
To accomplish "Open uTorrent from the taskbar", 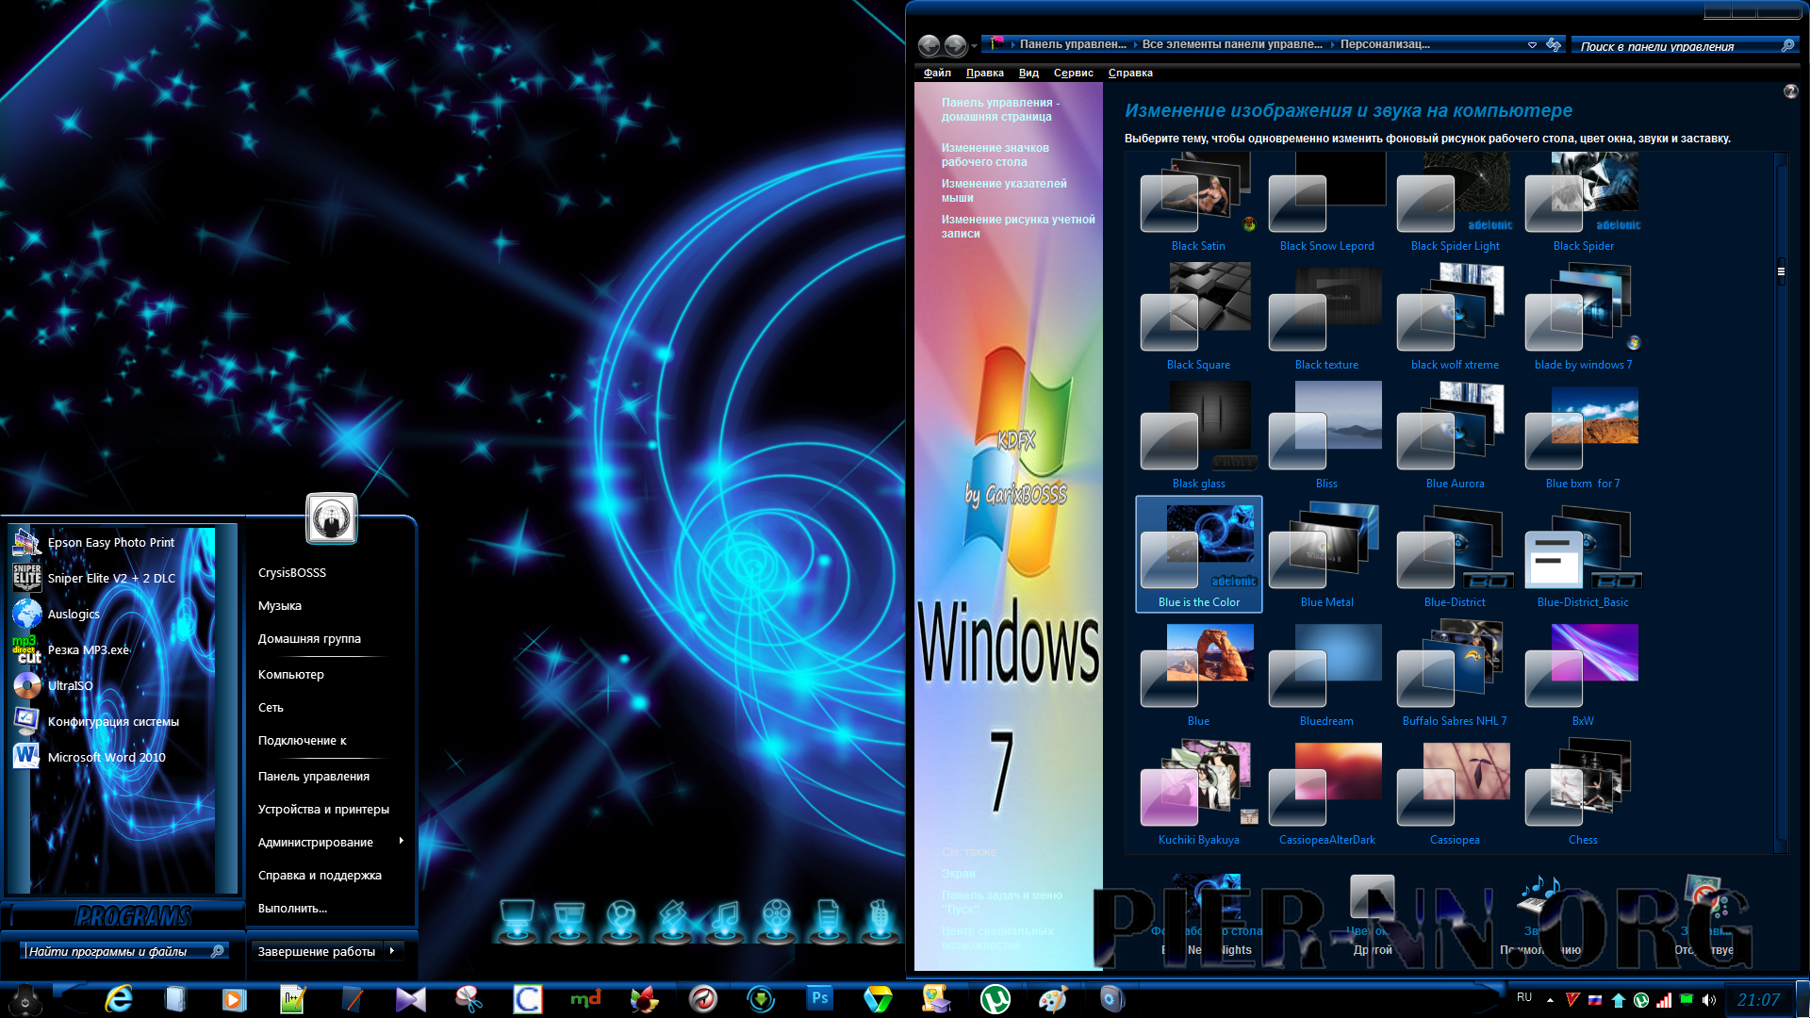I will point(995,999).
